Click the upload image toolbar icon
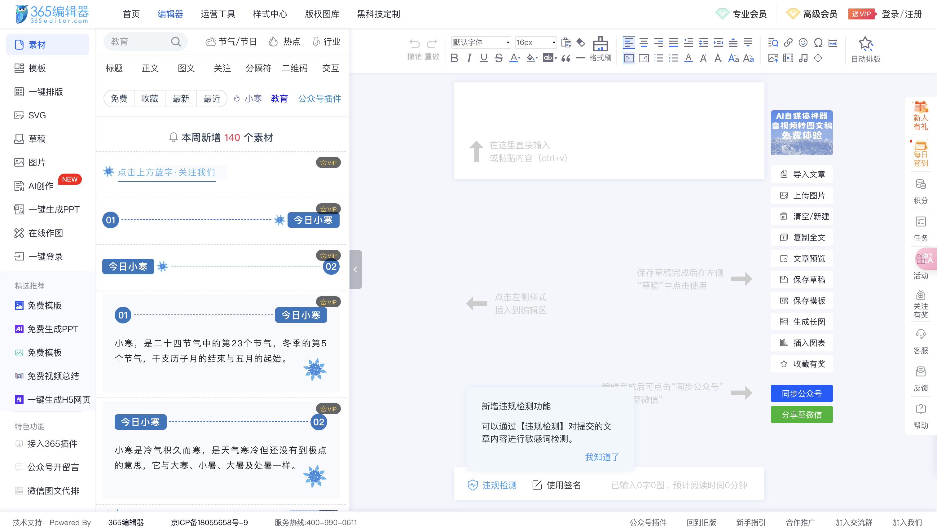 click(774, 58)
